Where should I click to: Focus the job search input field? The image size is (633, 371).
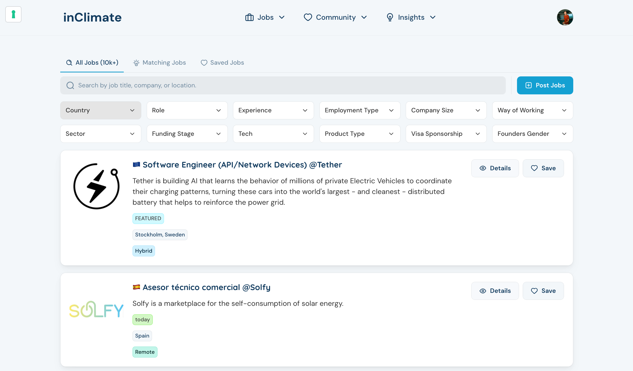283,85
